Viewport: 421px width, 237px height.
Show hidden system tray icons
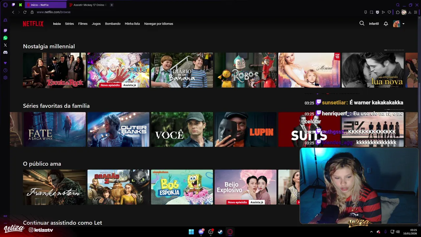pos(371,232)
